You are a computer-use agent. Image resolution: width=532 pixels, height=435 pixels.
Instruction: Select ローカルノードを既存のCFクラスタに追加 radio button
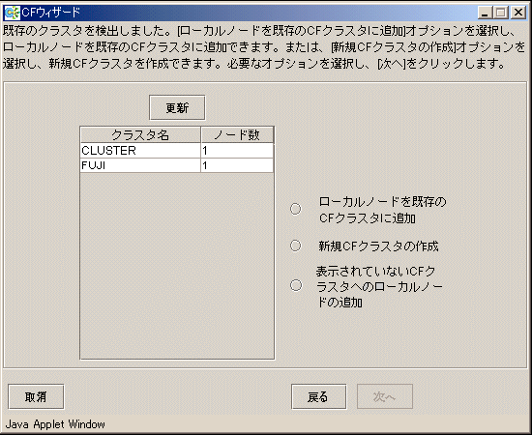tap(296, 209)
